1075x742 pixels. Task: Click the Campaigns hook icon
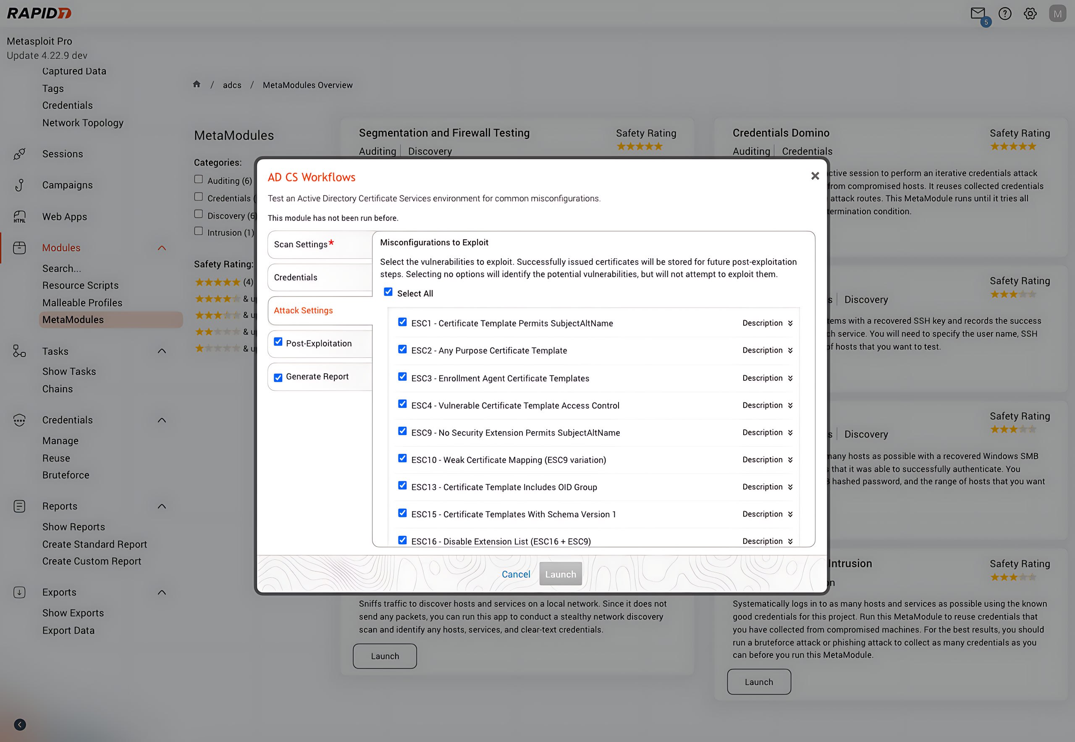click(19, 185)
